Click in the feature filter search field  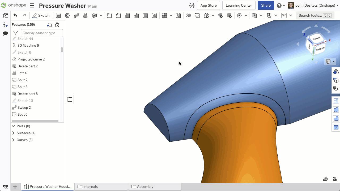click(42, 33)
